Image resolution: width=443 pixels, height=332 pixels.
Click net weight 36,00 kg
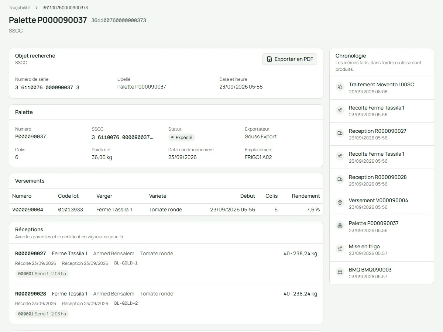pos(102,157)
